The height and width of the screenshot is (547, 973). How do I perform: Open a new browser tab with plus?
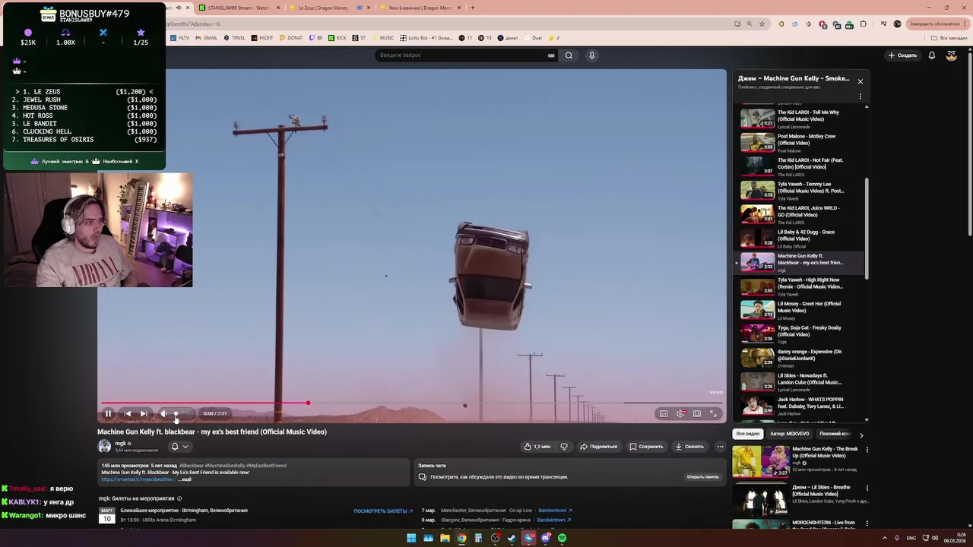tap(472, 8)
